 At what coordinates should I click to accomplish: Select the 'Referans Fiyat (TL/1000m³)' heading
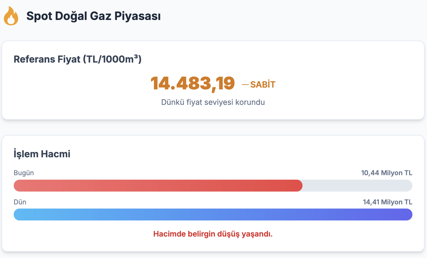[77, 59]
